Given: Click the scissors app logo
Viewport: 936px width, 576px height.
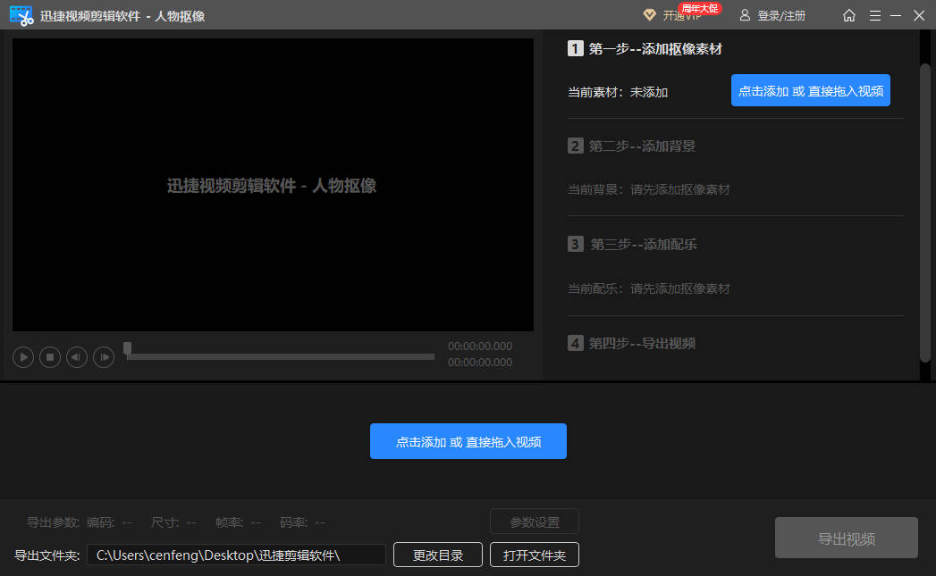Looking at the screenshot, I should (x=21, y=15).
